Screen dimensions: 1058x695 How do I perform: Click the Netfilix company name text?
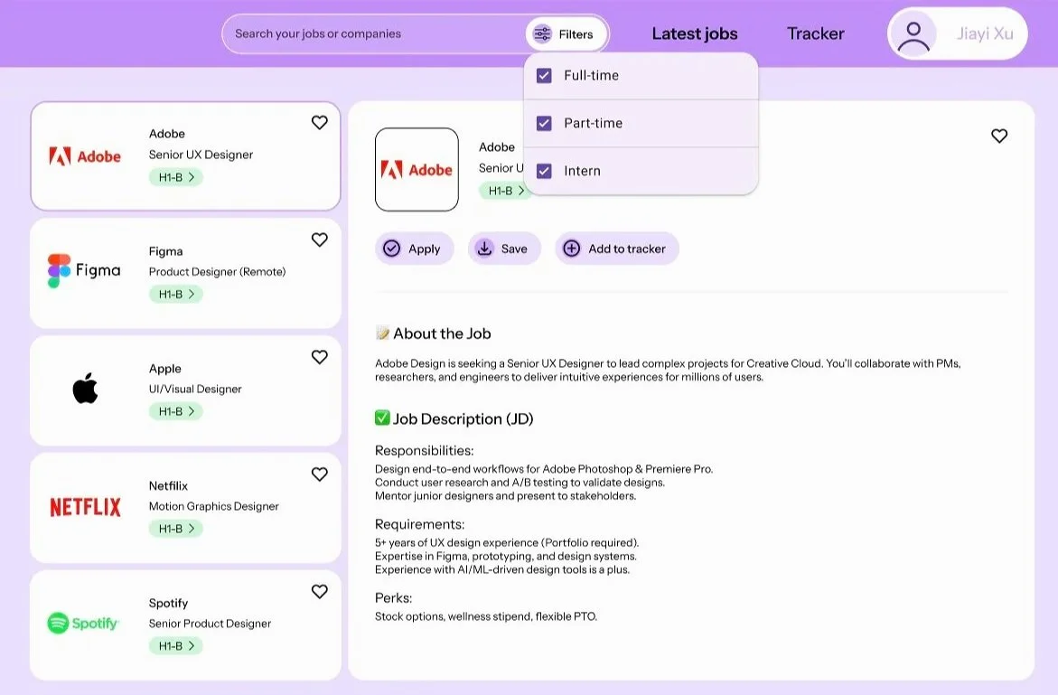(x=169, y=486)
